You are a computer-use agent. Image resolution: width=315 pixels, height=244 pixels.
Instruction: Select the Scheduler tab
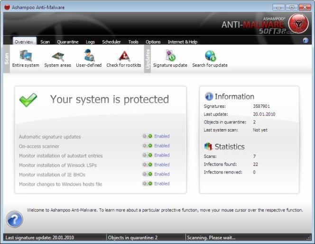pyautogui.click(x=111, y=42)
